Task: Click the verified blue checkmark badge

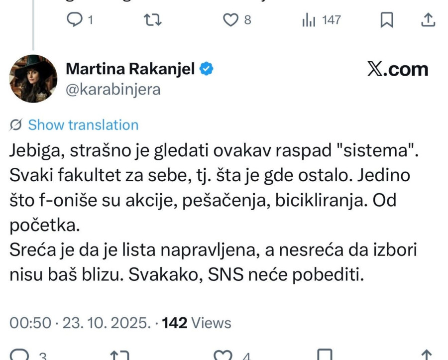Action: point(207,69)
